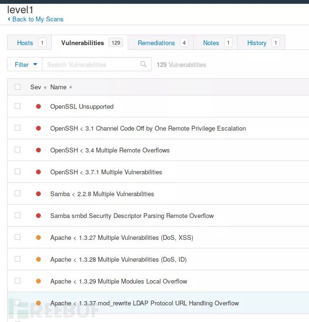Check the OpenSSH < 3.4 Multiple Remote Overflows checkbox
Screen dimensions: 309x322
18,150
